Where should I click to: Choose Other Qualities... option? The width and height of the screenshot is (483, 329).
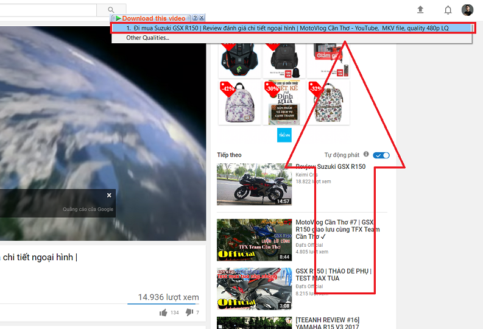[x=147, y=38]
